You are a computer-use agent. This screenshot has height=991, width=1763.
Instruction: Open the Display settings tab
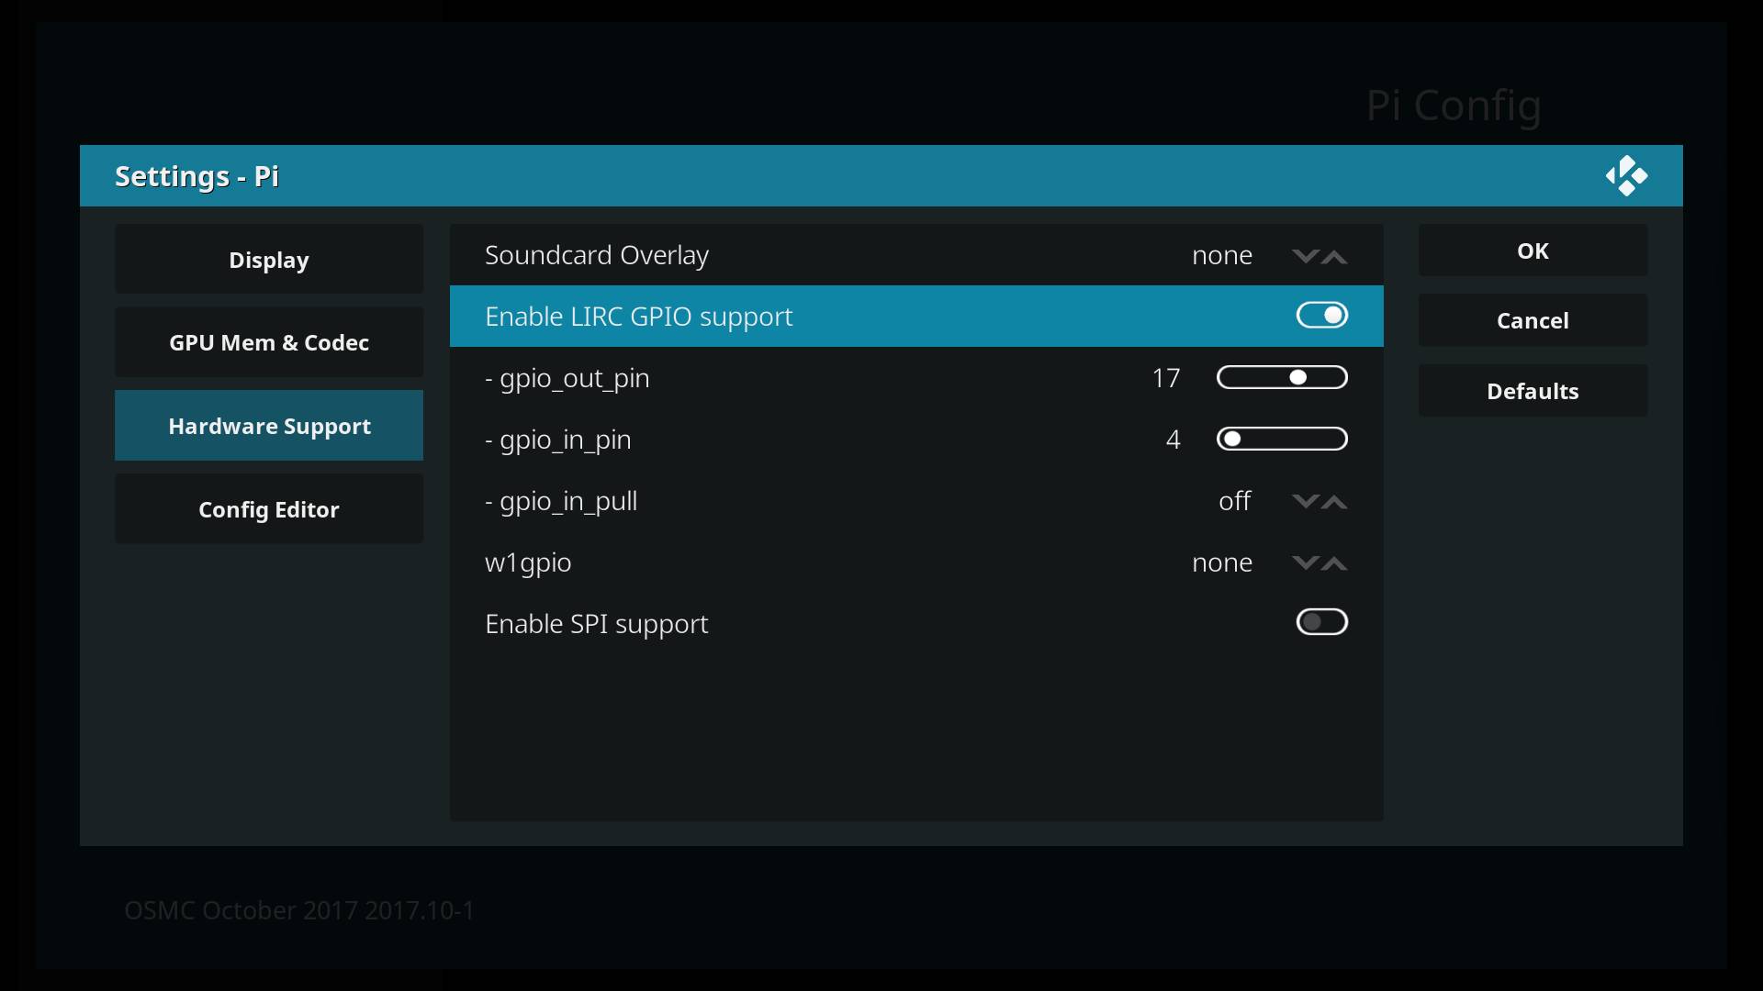pos(269,260)
